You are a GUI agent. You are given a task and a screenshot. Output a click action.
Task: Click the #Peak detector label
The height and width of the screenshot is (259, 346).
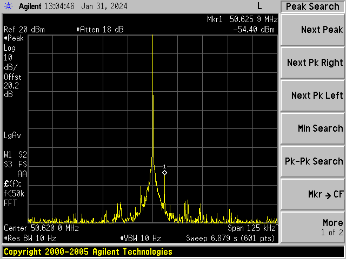point(14,38)
